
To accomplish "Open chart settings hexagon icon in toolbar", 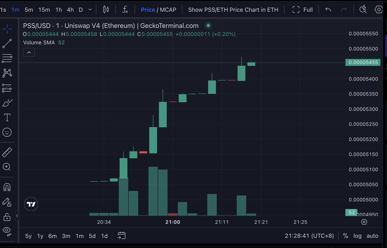I will click(379, 10).
